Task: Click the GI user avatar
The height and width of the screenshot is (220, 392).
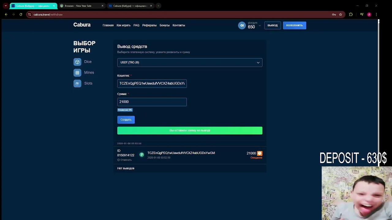Action: click(x=242, y=26)
